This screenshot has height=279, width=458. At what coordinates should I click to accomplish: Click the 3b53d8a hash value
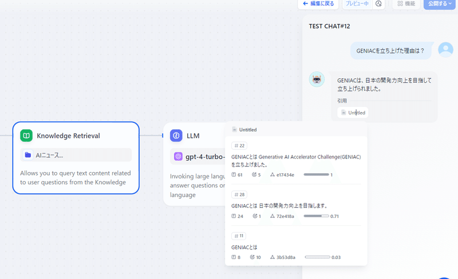pyautogui.click(x=286, y=257)
